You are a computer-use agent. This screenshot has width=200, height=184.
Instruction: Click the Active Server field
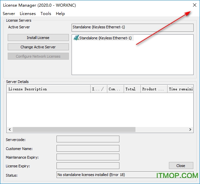[132, 27]
